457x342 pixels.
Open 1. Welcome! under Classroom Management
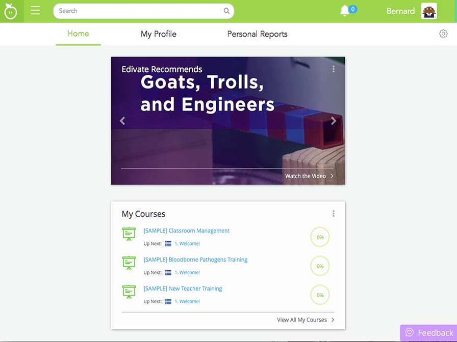point(187,244)
